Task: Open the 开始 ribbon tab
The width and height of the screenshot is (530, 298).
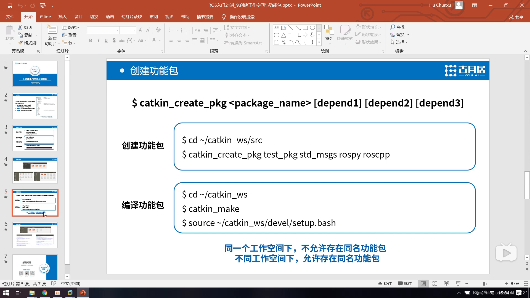Action: tap(28, 17)
